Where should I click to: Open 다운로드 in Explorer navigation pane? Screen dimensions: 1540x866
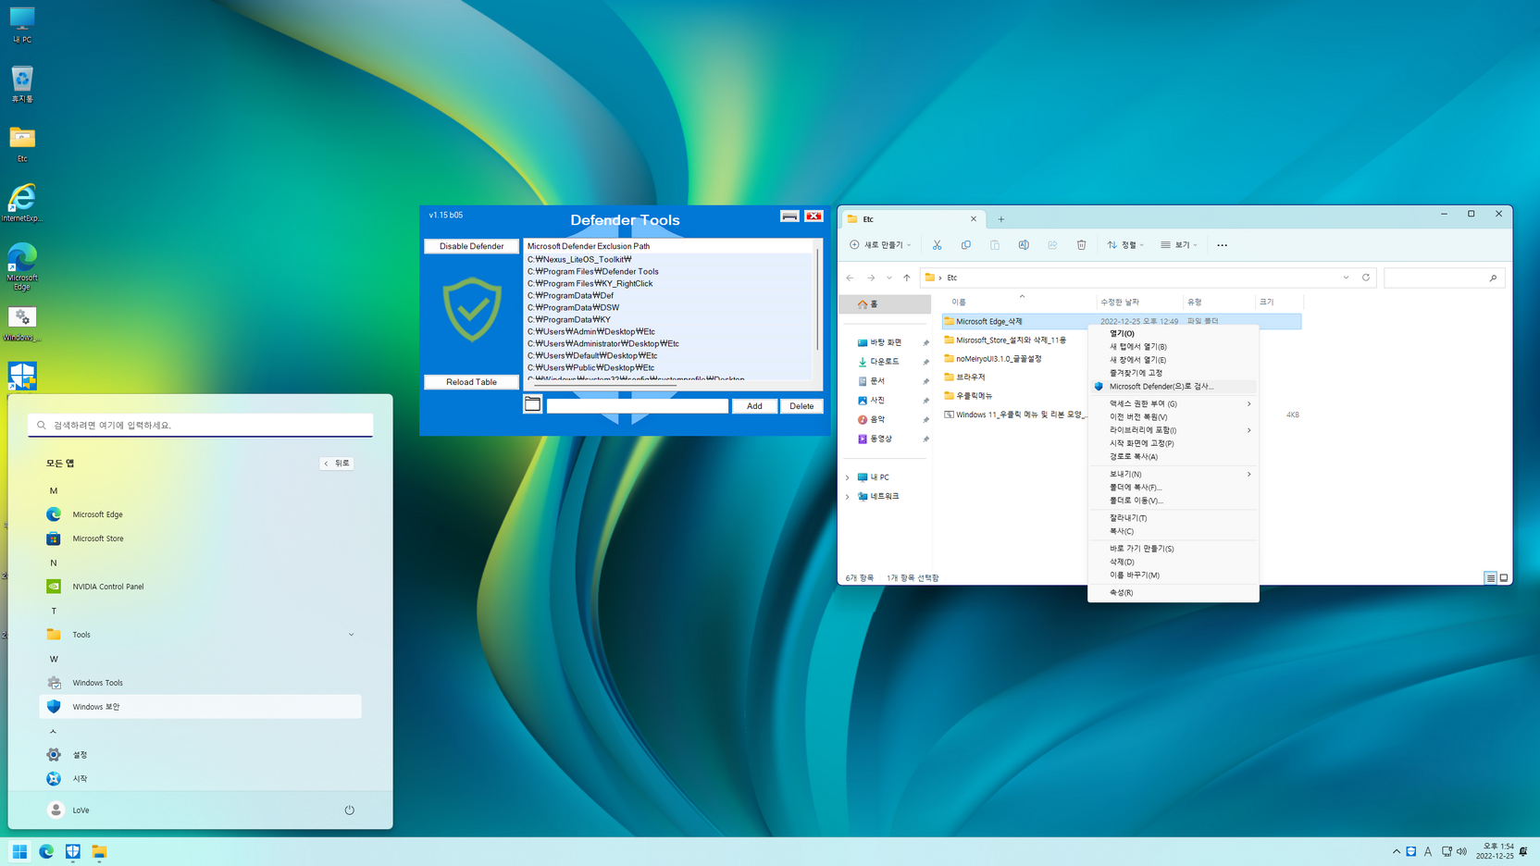point(884,362)
